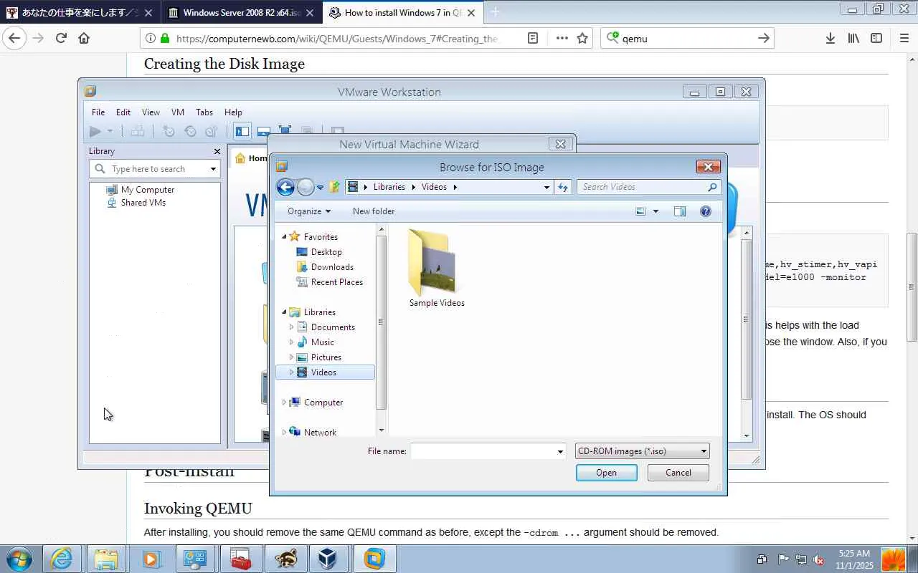Open Windows Explorer from the taskbar
918x573 pixels.
[x=106, y=559]
